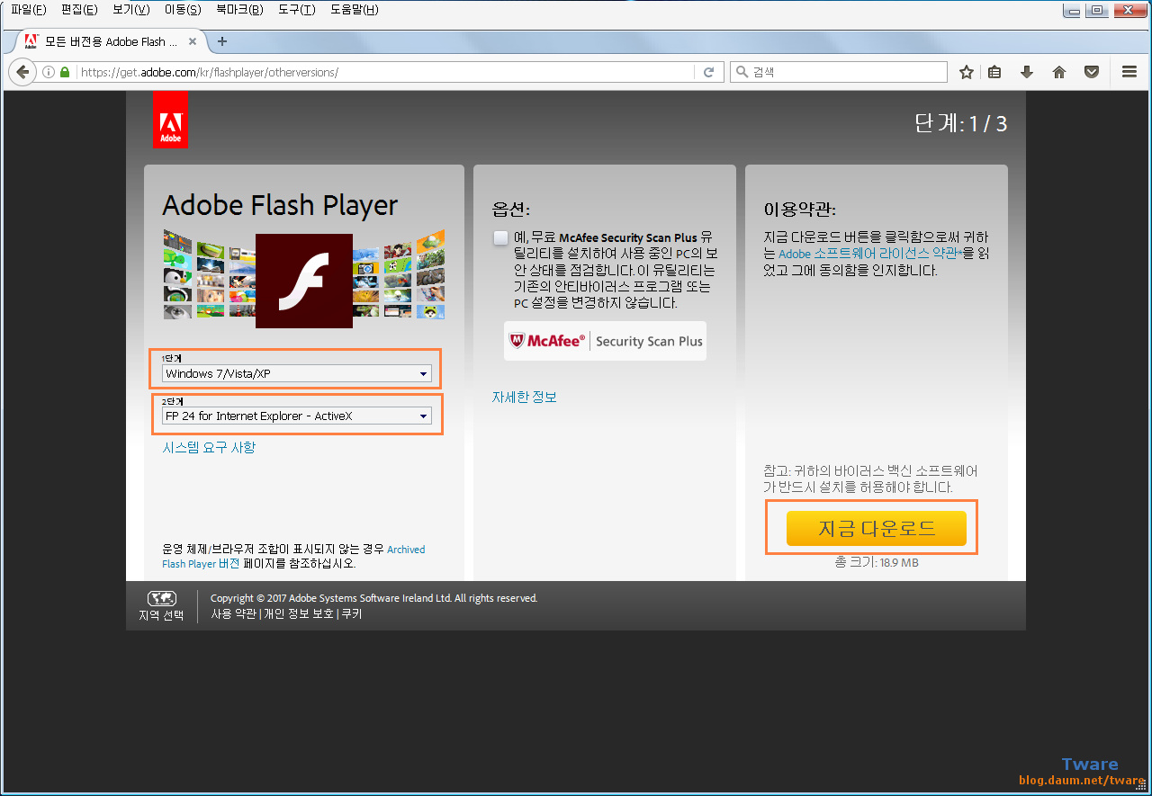Open the 보기(V) menu
The width and height of the screenshot is (1152, 796).
pyautogui.click(x=130, y=10)
